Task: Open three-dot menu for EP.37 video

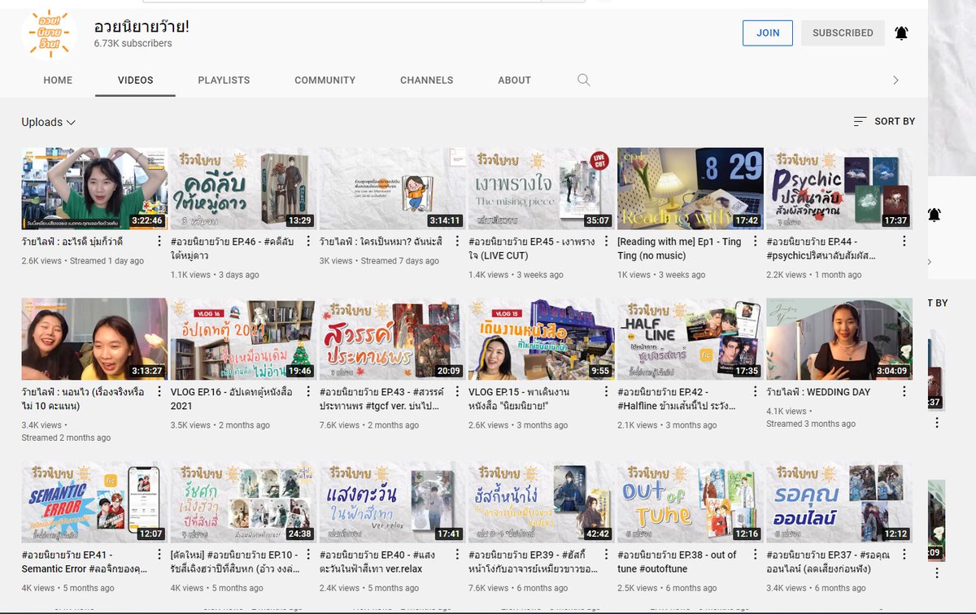Action: [904, 555]
